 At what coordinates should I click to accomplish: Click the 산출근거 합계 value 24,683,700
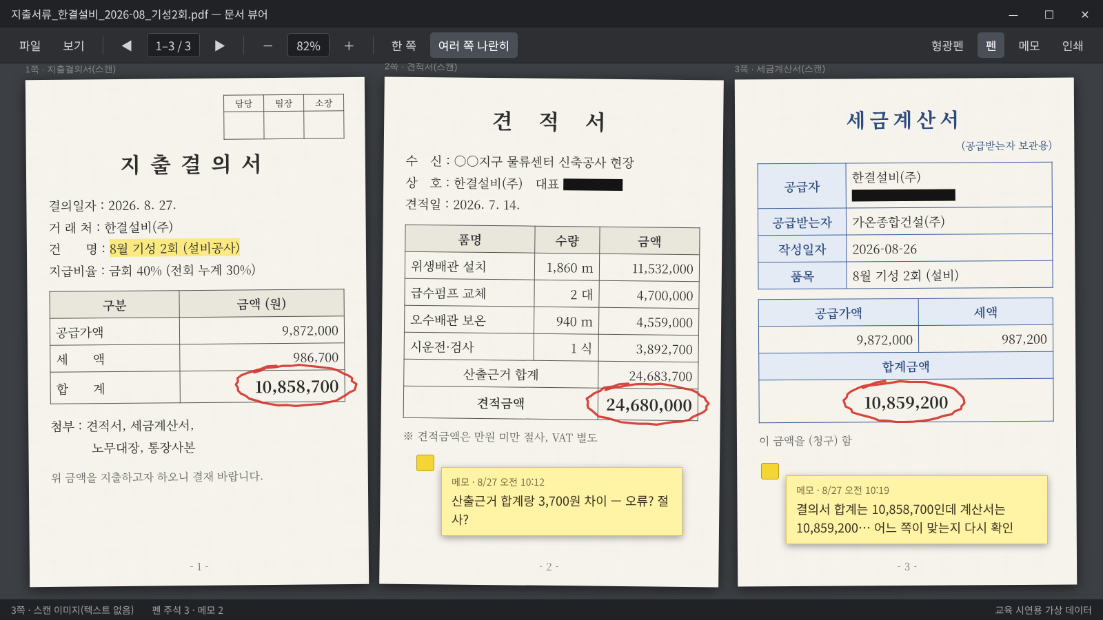coord(660,376)
